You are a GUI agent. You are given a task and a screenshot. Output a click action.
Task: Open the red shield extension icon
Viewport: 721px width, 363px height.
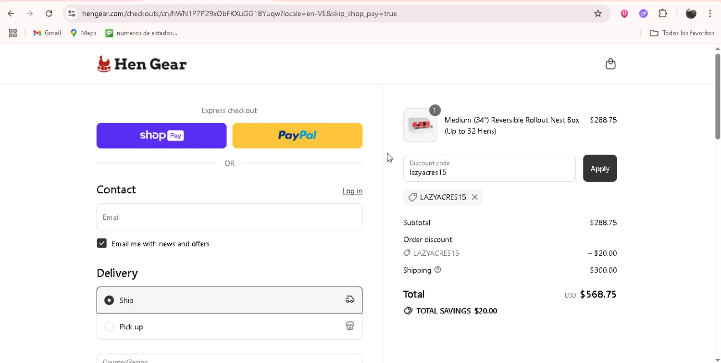[624, 13]
